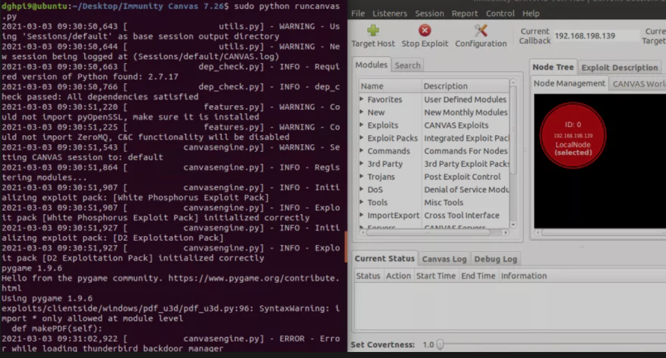666x358 pixels.
Task: Expand the 3rd Party group
Action: tap(361, 163)
